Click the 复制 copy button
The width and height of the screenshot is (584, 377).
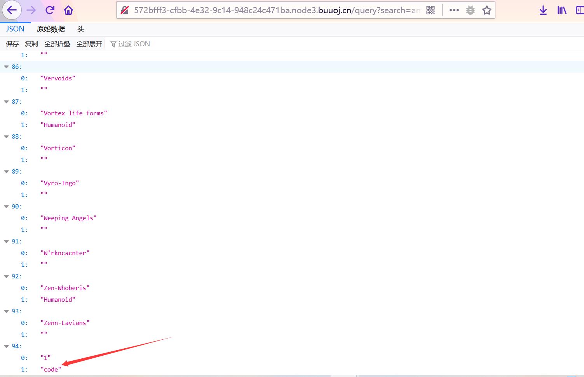coord(31,44)
